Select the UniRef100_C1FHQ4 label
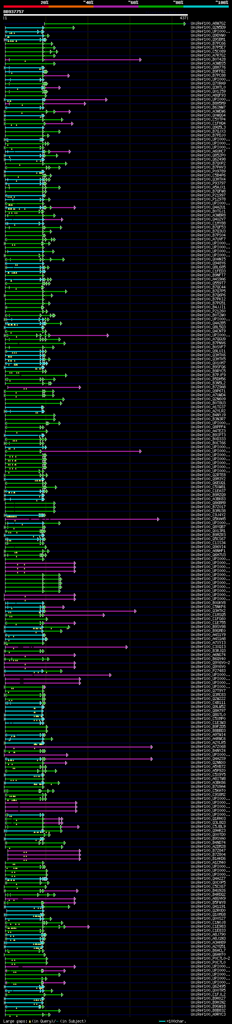 208,123
